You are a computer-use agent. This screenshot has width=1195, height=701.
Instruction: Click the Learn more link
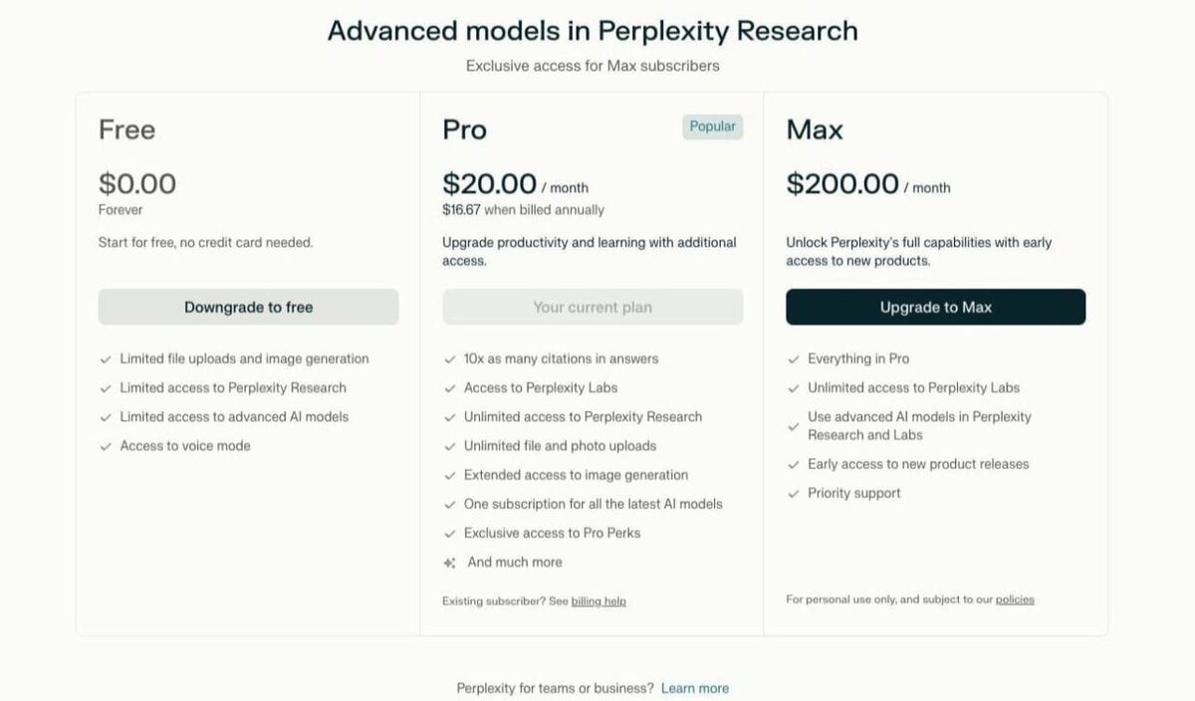point(695,688)
